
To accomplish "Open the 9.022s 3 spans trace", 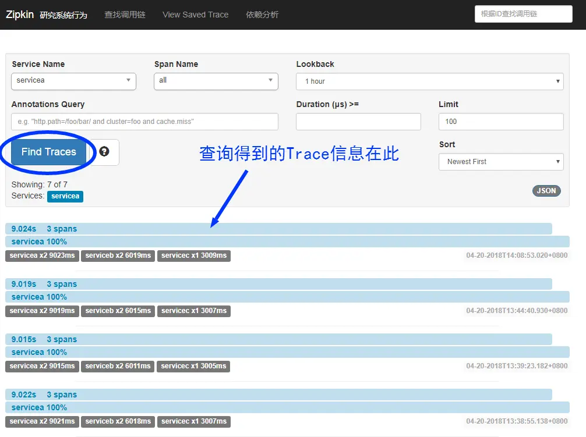I will click(x=278, y=395).
